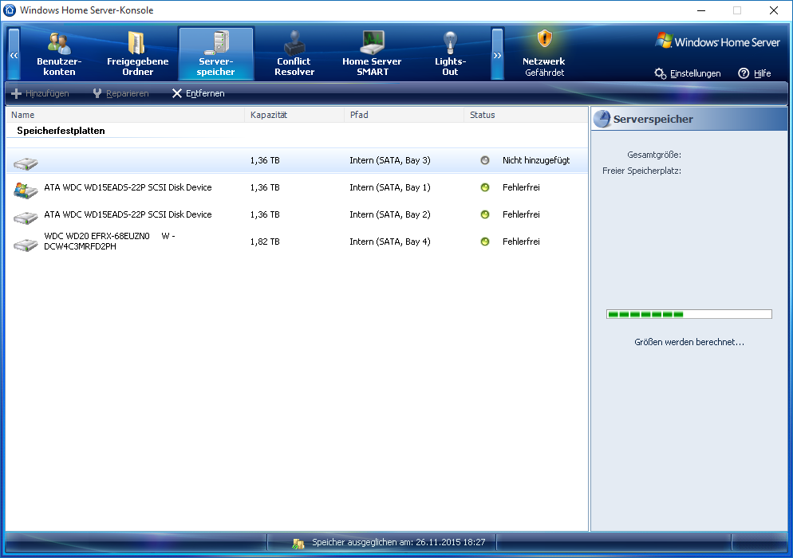
Task: Click the Bay 1 system drive icon
Action: point(26,190)
